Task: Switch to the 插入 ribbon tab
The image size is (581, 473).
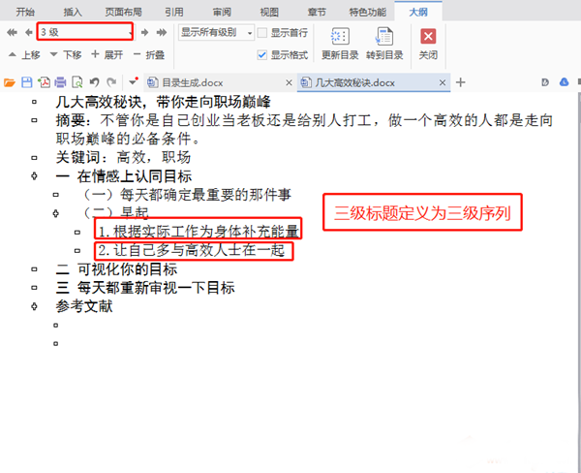Action: pyautogui.click(x=73, y=11)
